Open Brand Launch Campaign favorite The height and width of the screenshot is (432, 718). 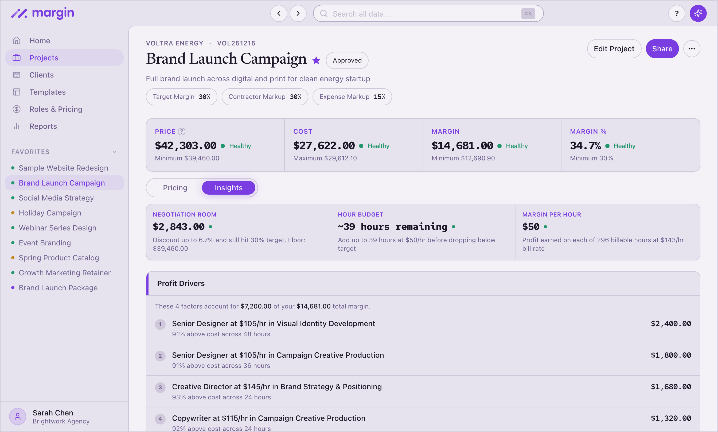(x=64, y=183)
